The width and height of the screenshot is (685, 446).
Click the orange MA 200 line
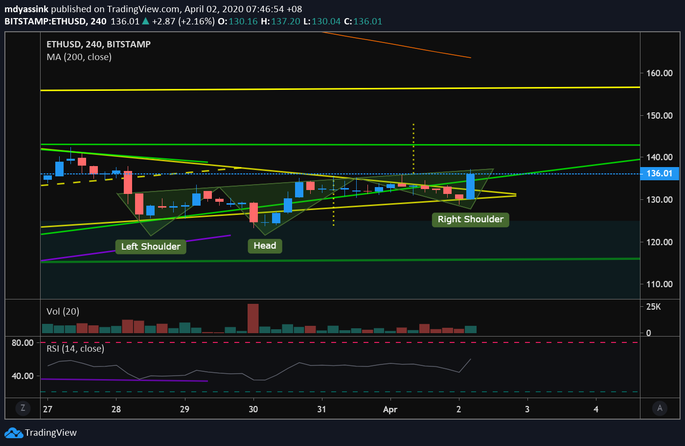point(396,45)
